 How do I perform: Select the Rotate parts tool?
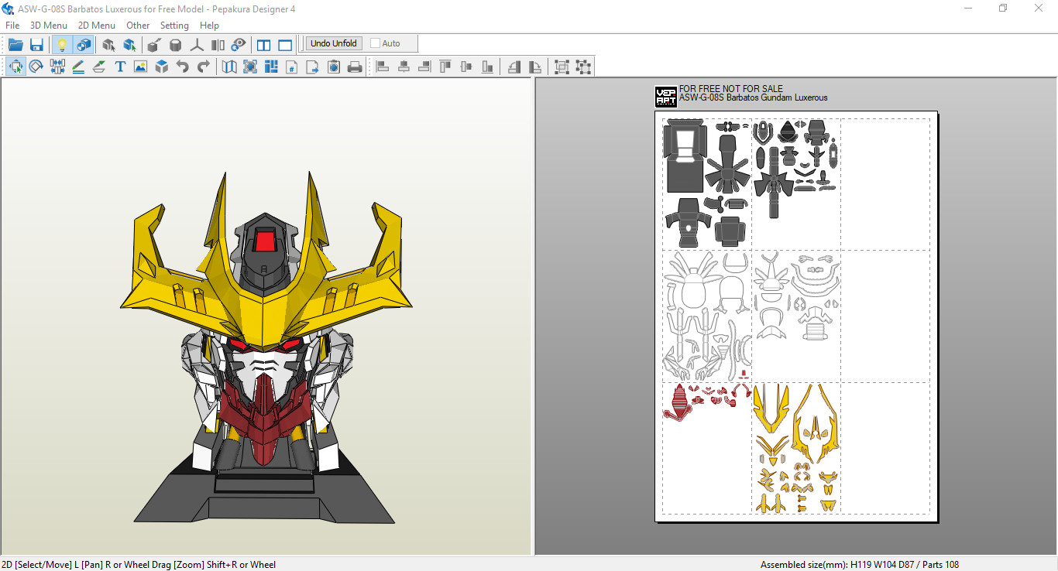pyautogui.click(x=36, y=67)
